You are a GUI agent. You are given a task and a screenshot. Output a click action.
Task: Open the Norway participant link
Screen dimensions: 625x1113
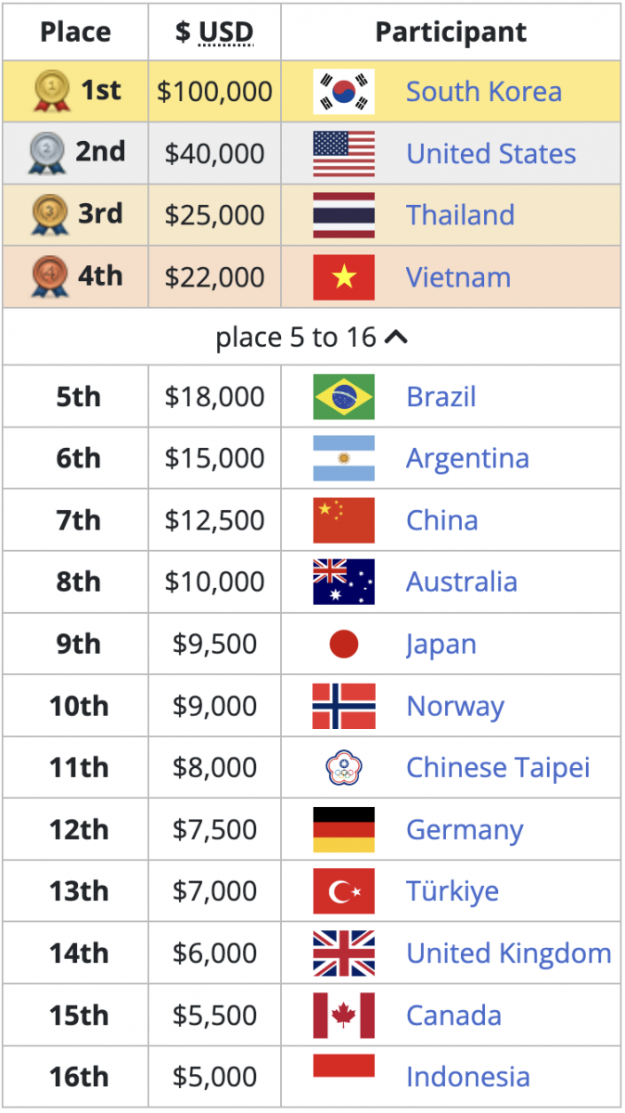[455, 706]
